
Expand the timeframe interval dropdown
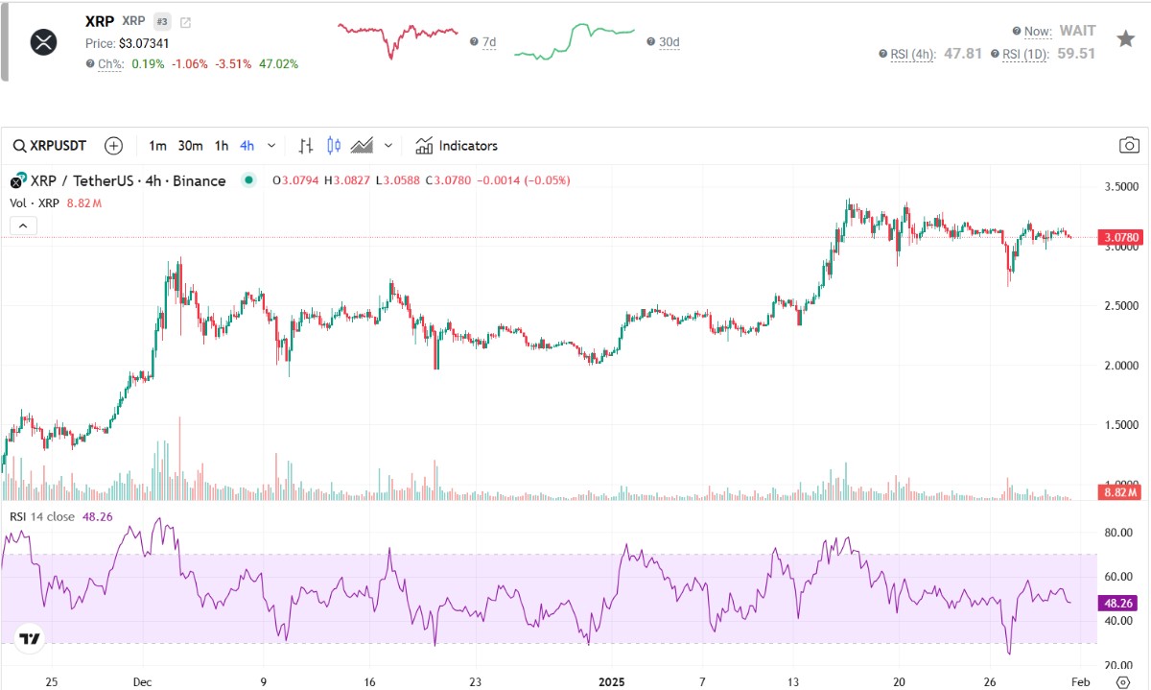coord(271,146)
